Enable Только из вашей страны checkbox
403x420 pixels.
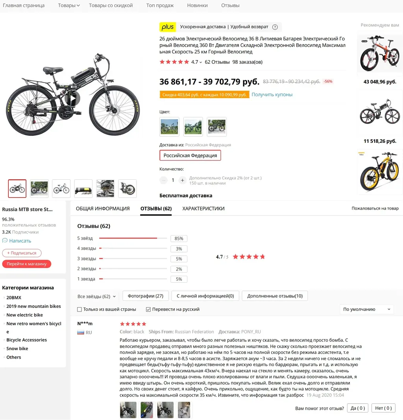[x=79, y=309]
